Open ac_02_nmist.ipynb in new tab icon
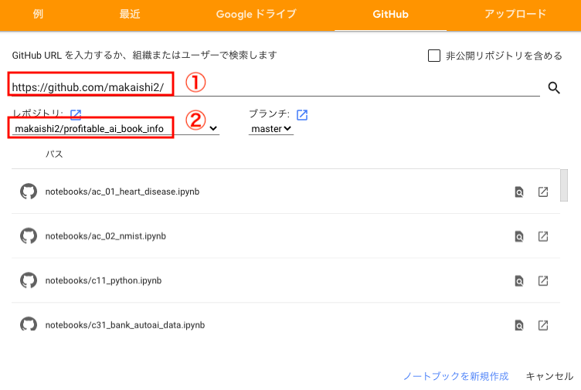 point(543,236)
